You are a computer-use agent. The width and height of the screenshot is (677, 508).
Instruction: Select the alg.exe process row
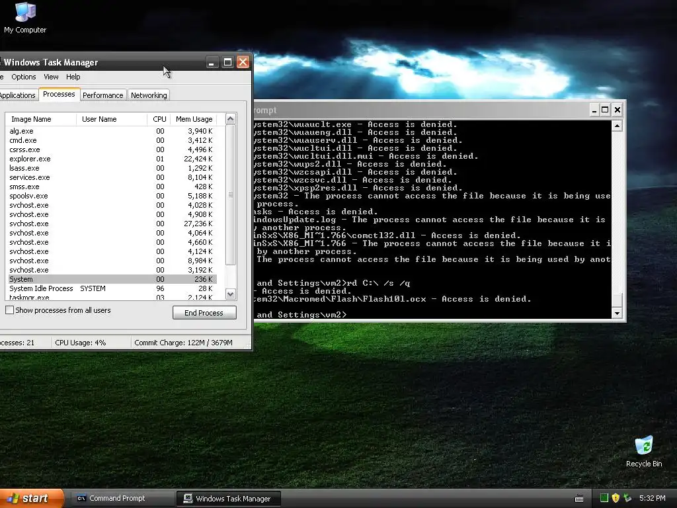112,131
